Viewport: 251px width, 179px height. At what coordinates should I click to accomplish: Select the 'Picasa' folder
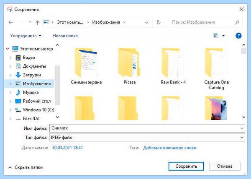(130, 66)
